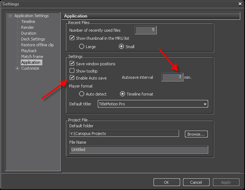Open Playback settings
Screen dimensions: 245x190
point(29,51)
